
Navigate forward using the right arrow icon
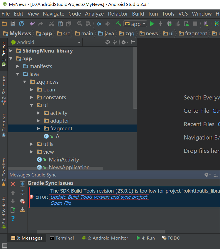tap(108, 24)
